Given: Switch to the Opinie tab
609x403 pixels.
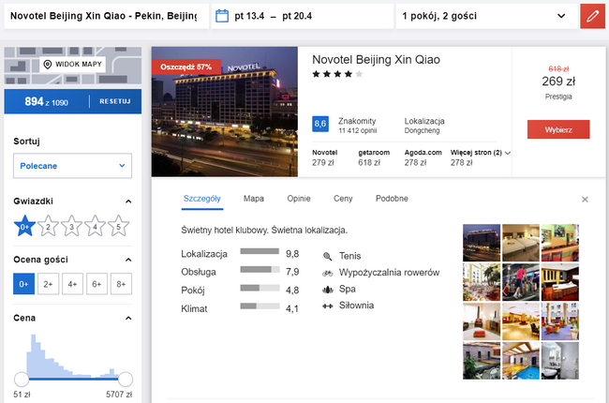Looking at the screenshot, I should [x=299, y=199].
